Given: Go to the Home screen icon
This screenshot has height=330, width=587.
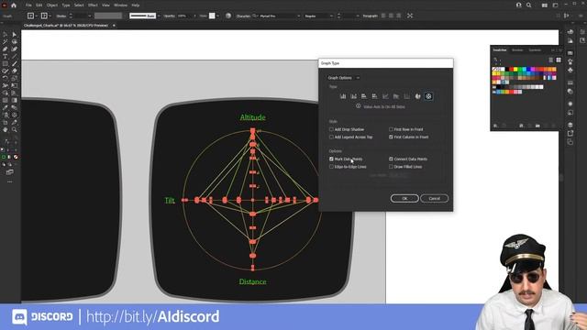Looking at the screenshot, I should click(14, 5).
